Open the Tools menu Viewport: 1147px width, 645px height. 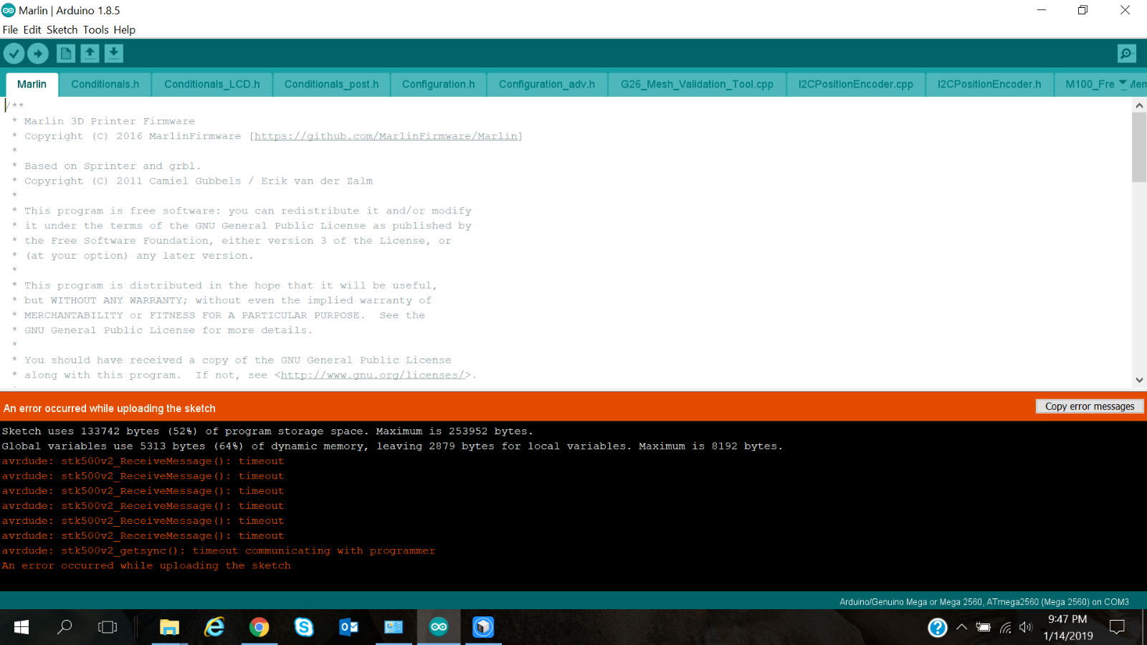click(x=95, y=29)
